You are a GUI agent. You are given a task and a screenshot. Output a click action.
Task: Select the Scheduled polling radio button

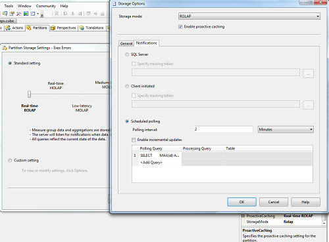127,121
